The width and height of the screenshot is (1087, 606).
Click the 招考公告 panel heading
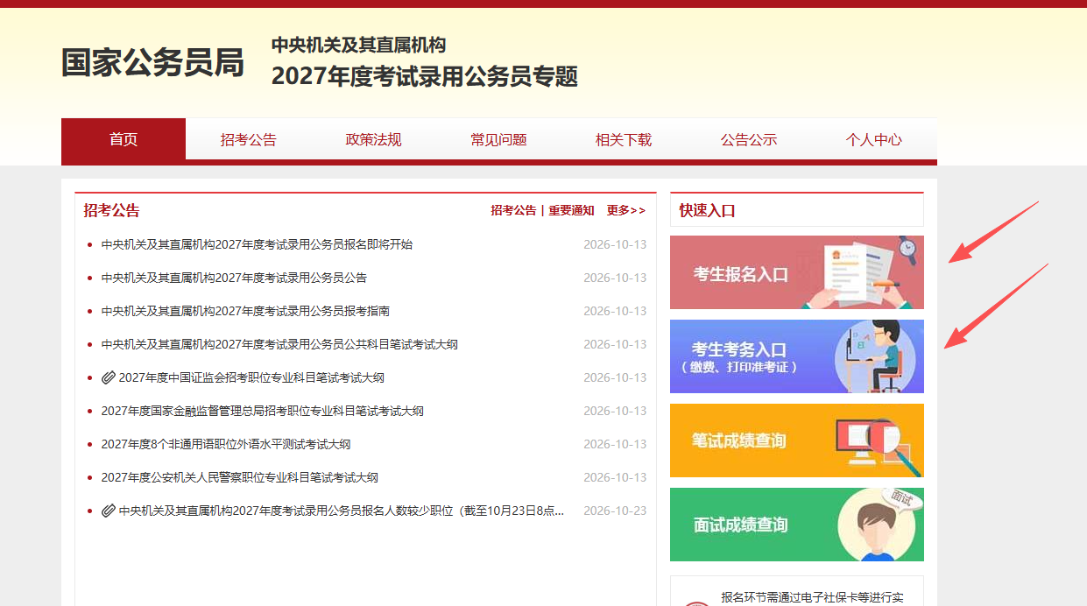111,210
